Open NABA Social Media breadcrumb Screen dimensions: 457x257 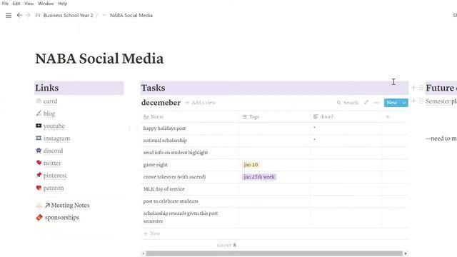(131, 15)
